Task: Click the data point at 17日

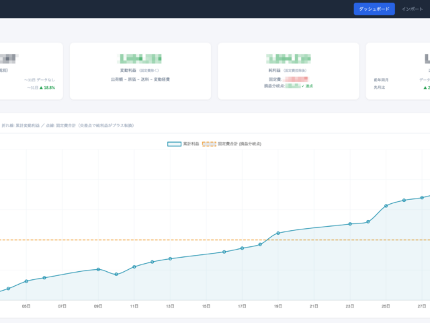Action: [x=243, y=248]
